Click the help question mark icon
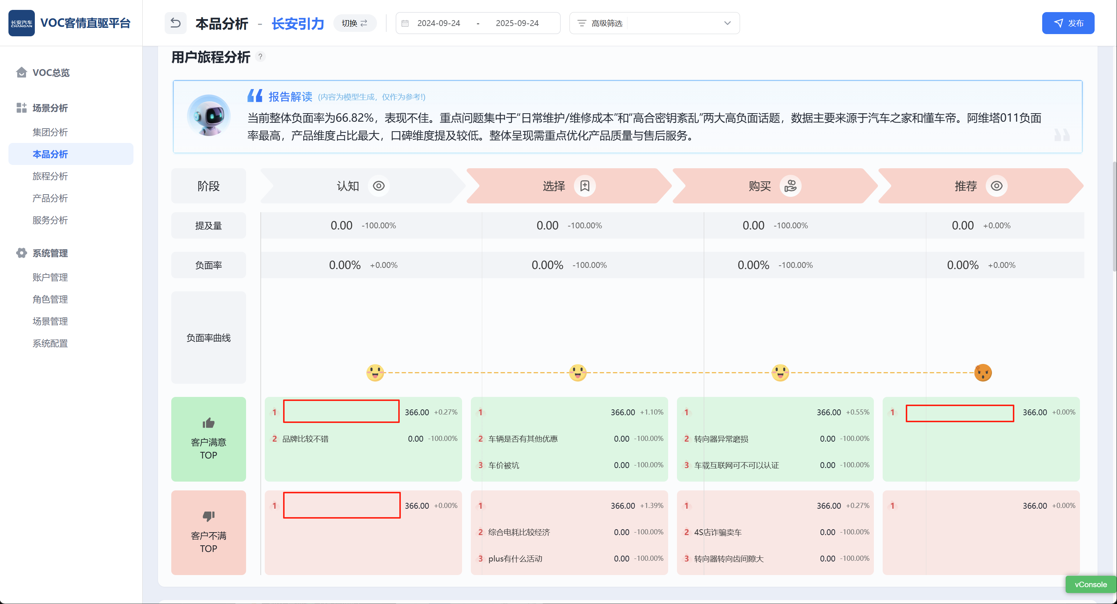 [260, 57]
